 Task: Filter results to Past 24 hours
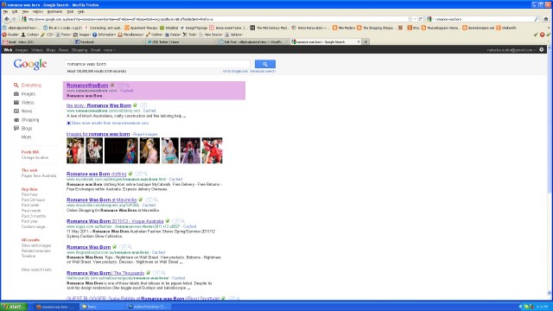33,200
